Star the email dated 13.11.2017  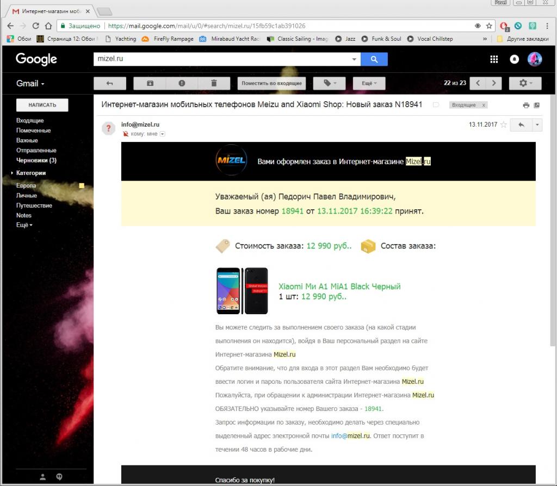[503, 124]
